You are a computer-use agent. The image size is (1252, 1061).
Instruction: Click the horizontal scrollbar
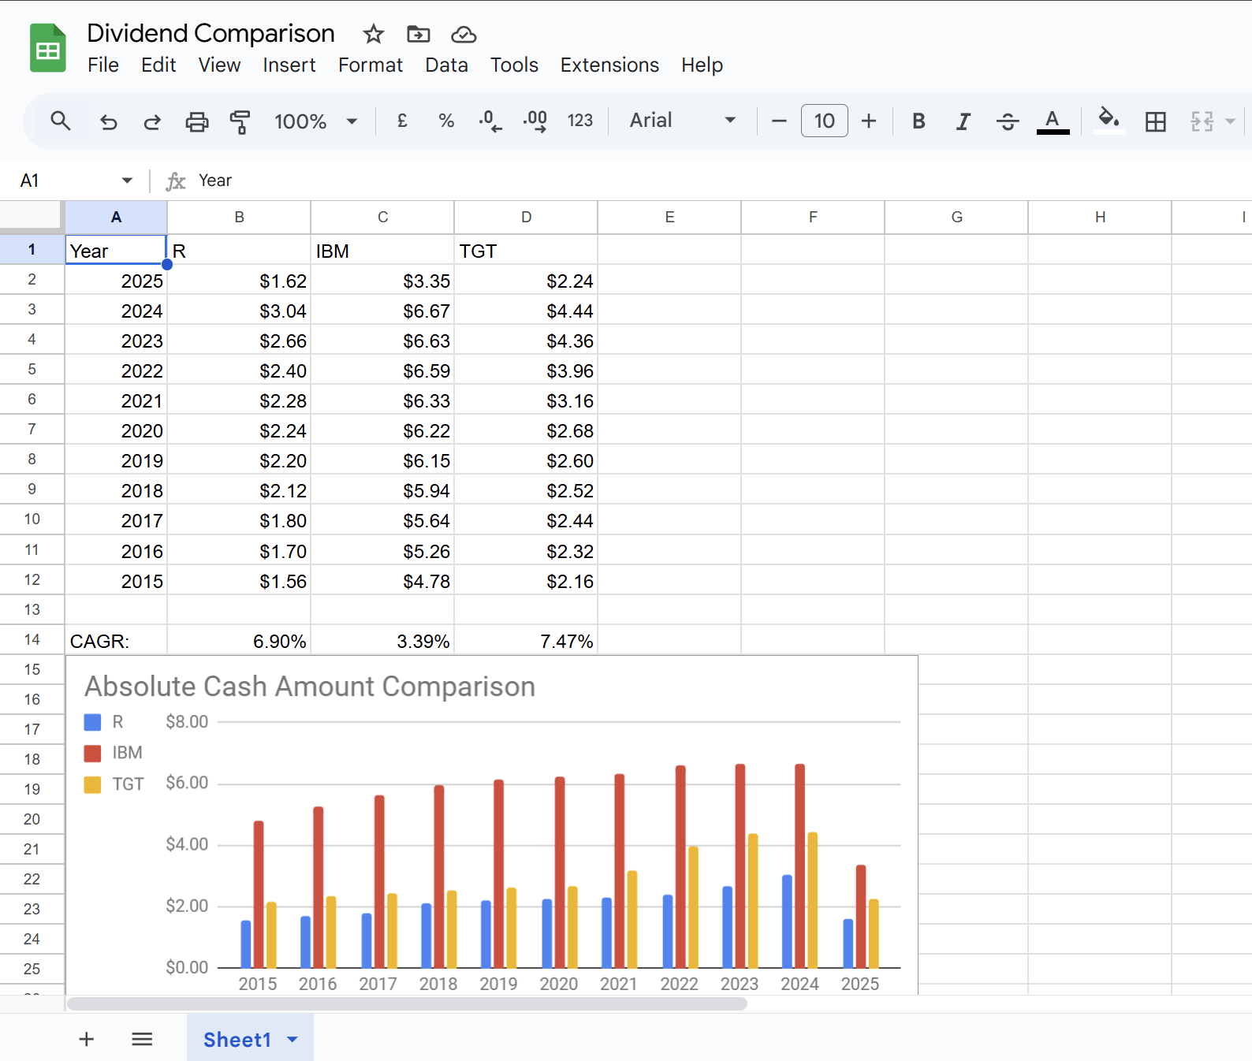click(x=407, y=1003)
